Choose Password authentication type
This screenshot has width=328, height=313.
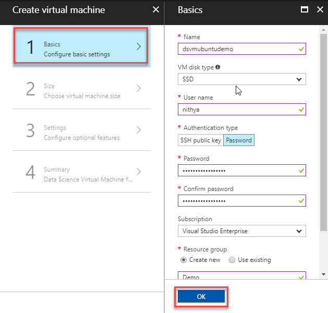click(x=239, y=140)
